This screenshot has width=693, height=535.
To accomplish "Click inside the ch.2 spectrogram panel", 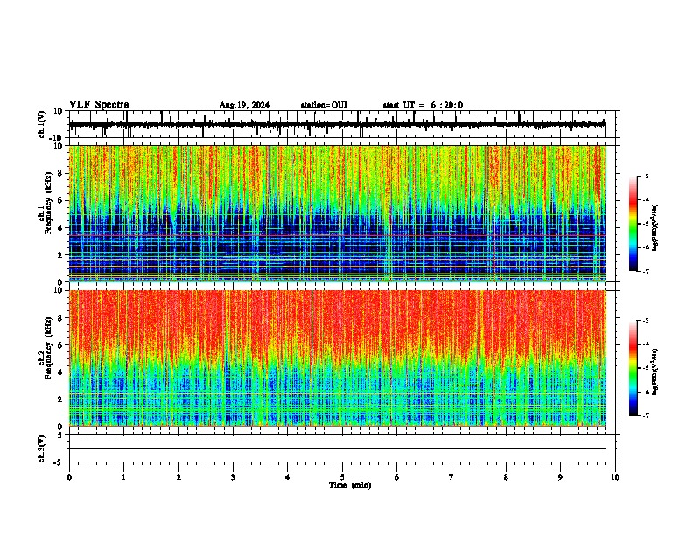I will (337, 358).
